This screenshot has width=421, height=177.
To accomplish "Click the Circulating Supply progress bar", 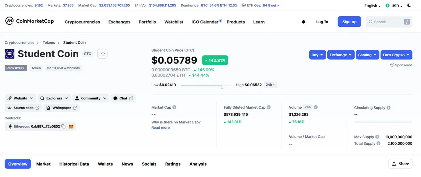I will point(383,122).
